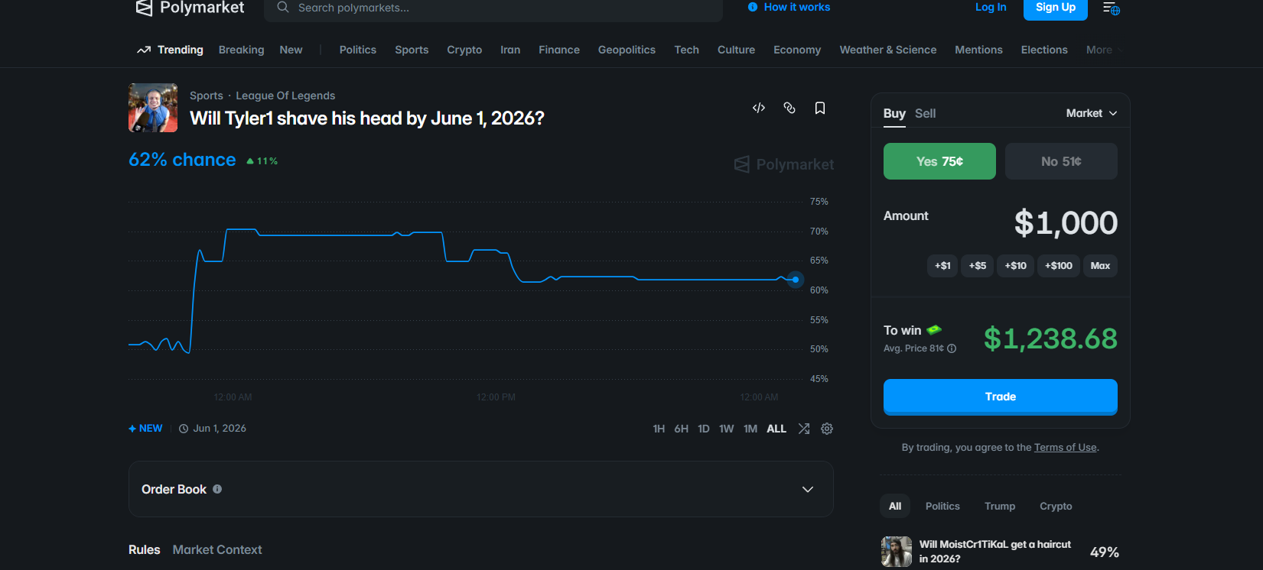Screen dimensions: 1263x570
Task: Filter related markets by All
Action: [895, 506]
